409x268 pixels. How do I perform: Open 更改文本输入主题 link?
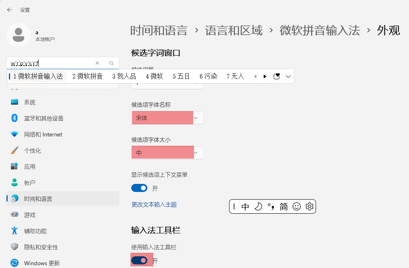[x=154, y=205]
